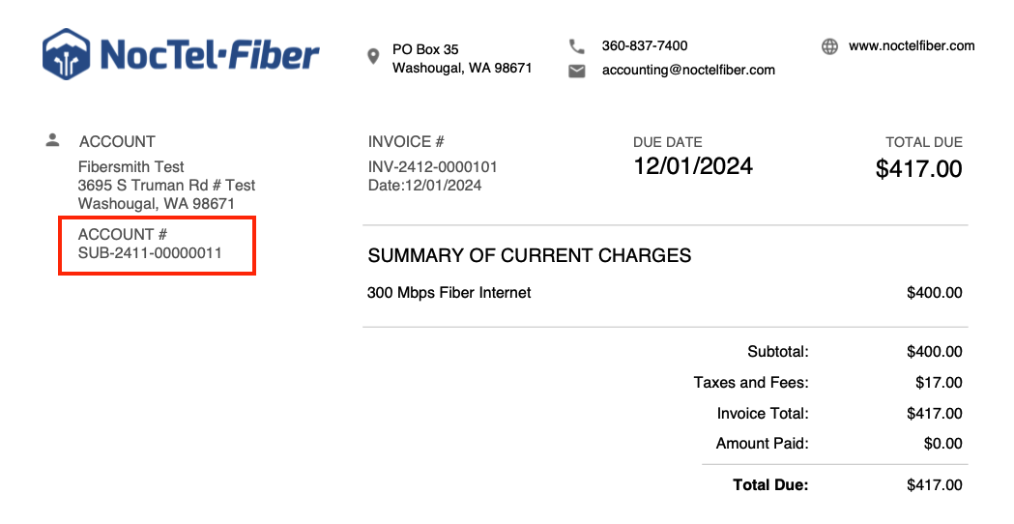The image size is (1014, 524).
Task: Click the email envelope icon
Action: point(577,71)
